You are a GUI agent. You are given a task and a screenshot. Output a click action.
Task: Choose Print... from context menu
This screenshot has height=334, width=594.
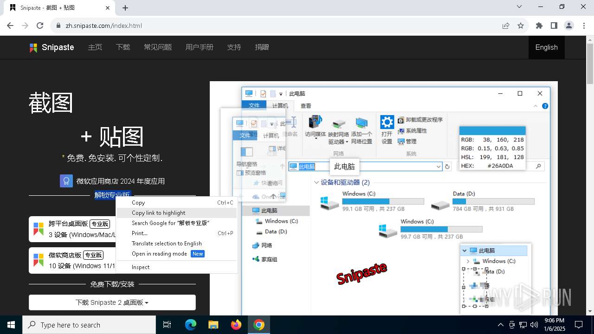click(177, 233)
